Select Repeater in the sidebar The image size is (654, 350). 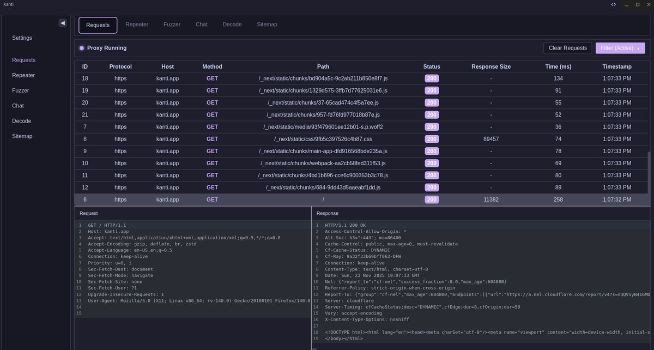pyautogui.click(x=23, y=75)
